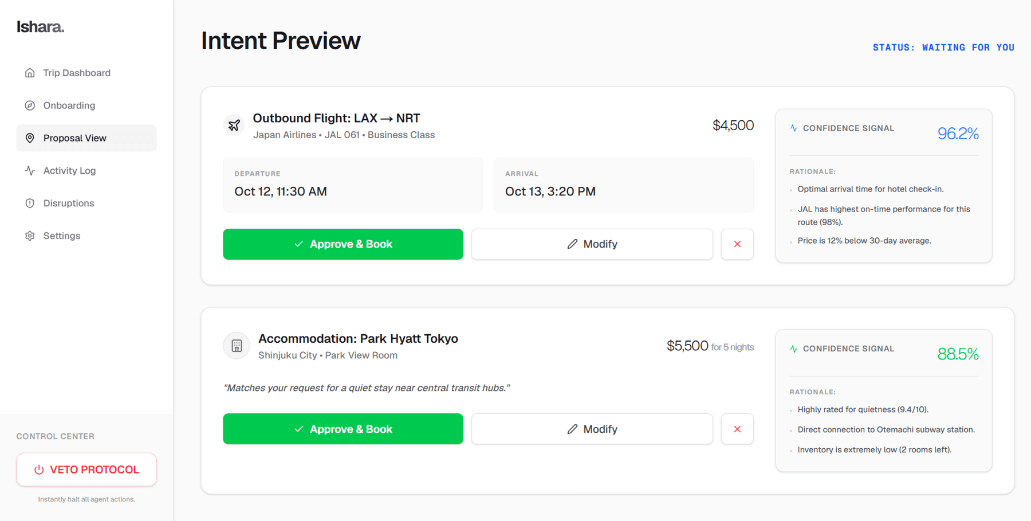Open Settings from the sidebar
This screenshot has width=1031, height=521.
[86, 236]
